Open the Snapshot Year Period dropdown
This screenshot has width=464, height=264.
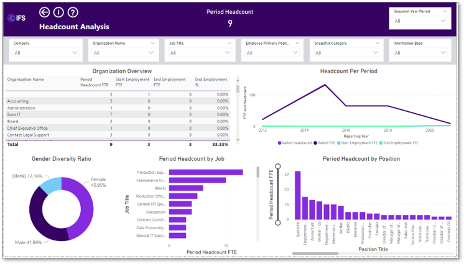[x=420, y=20]
